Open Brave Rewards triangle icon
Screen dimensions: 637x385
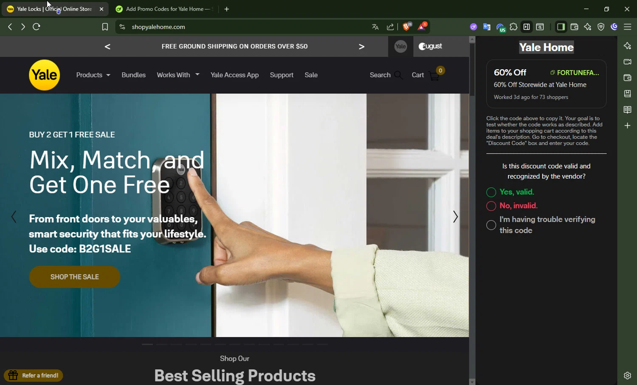point(422,27)
